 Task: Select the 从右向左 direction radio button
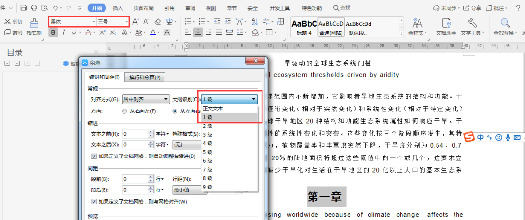pyautogui.click(x=125, y=111)
